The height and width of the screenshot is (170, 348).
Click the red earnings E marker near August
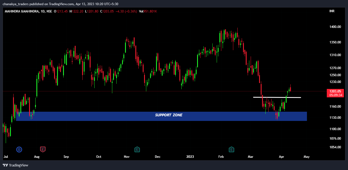pos(43,149)
